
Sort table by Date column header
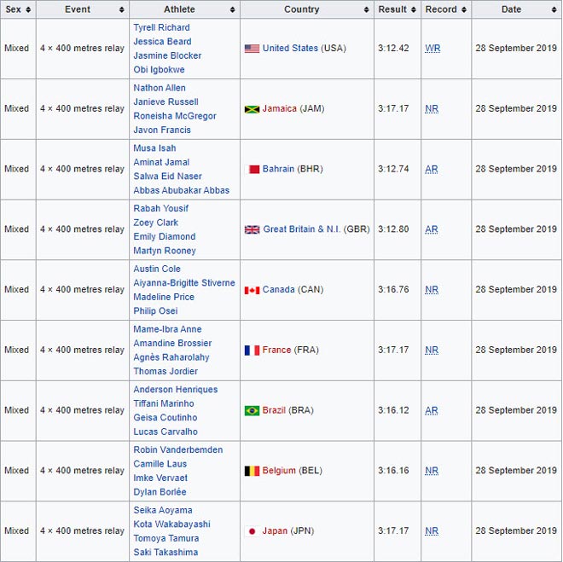point(516,9)
